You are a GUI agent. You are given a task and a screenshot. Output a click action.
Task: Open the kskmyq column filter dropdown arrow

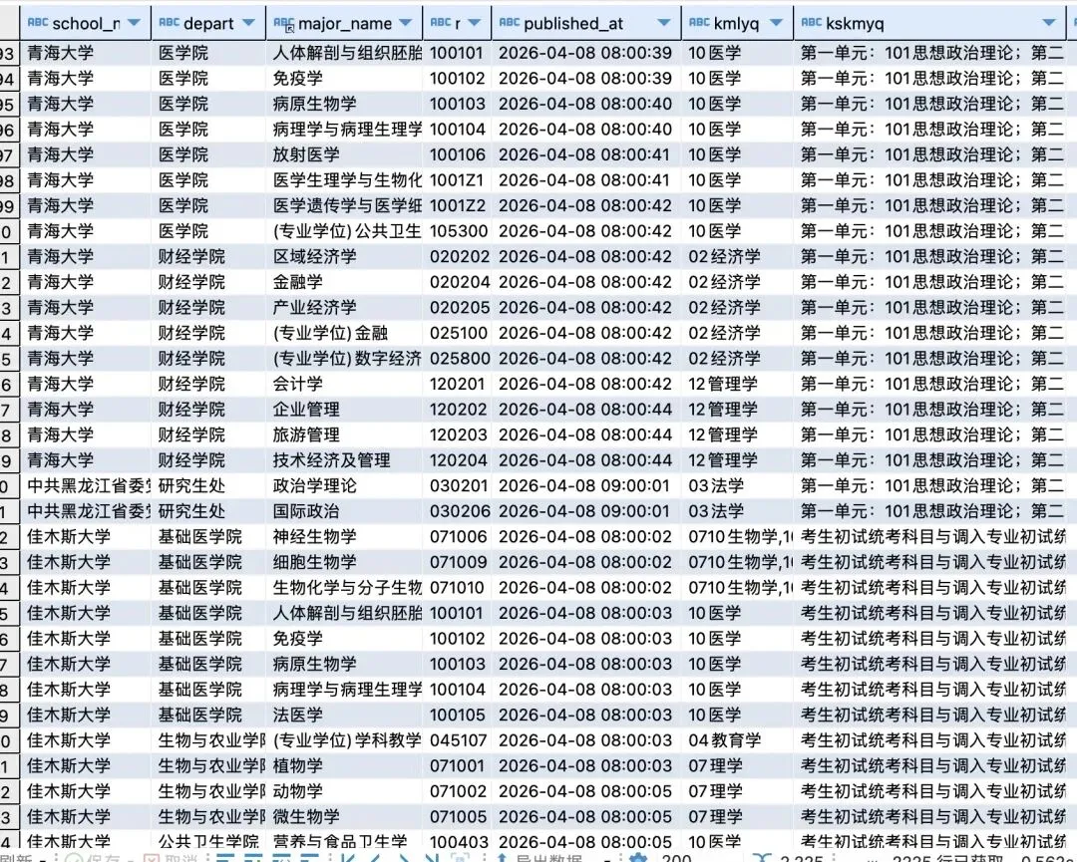pyautogui.click(x=1048, y=23)
